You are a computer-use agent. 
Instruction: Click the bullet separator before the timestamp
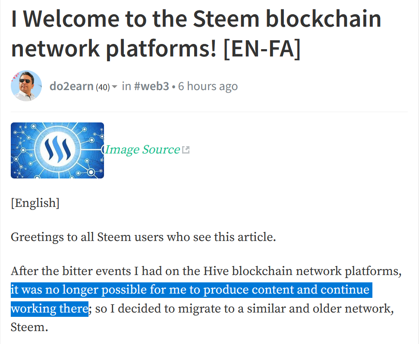[175, 86]
